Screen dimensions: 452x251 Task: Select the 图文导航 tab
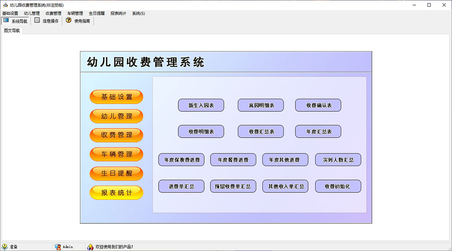pyautogui.click(x=12, y=31)
